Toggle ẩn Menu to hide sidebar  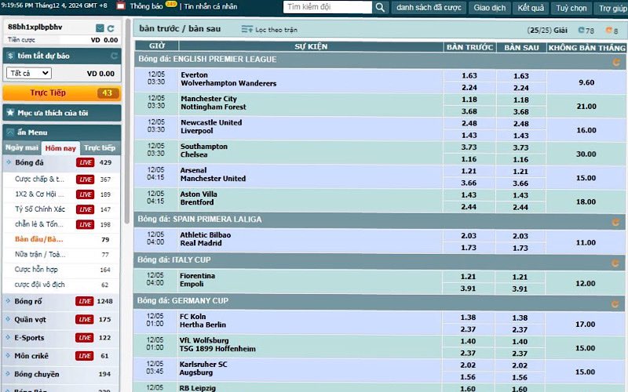(x=10, y=132)
